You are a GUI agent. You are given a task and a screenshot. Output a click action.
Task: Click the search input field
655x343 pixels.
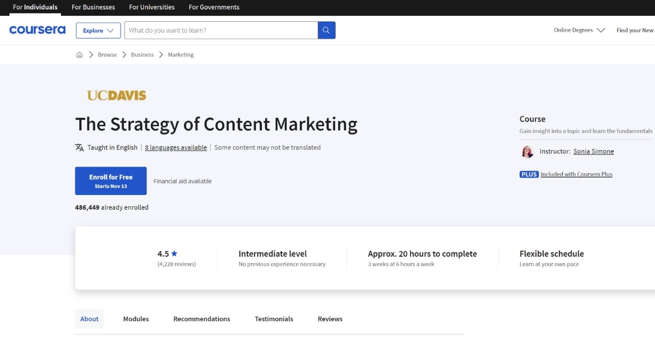point(221,30)
